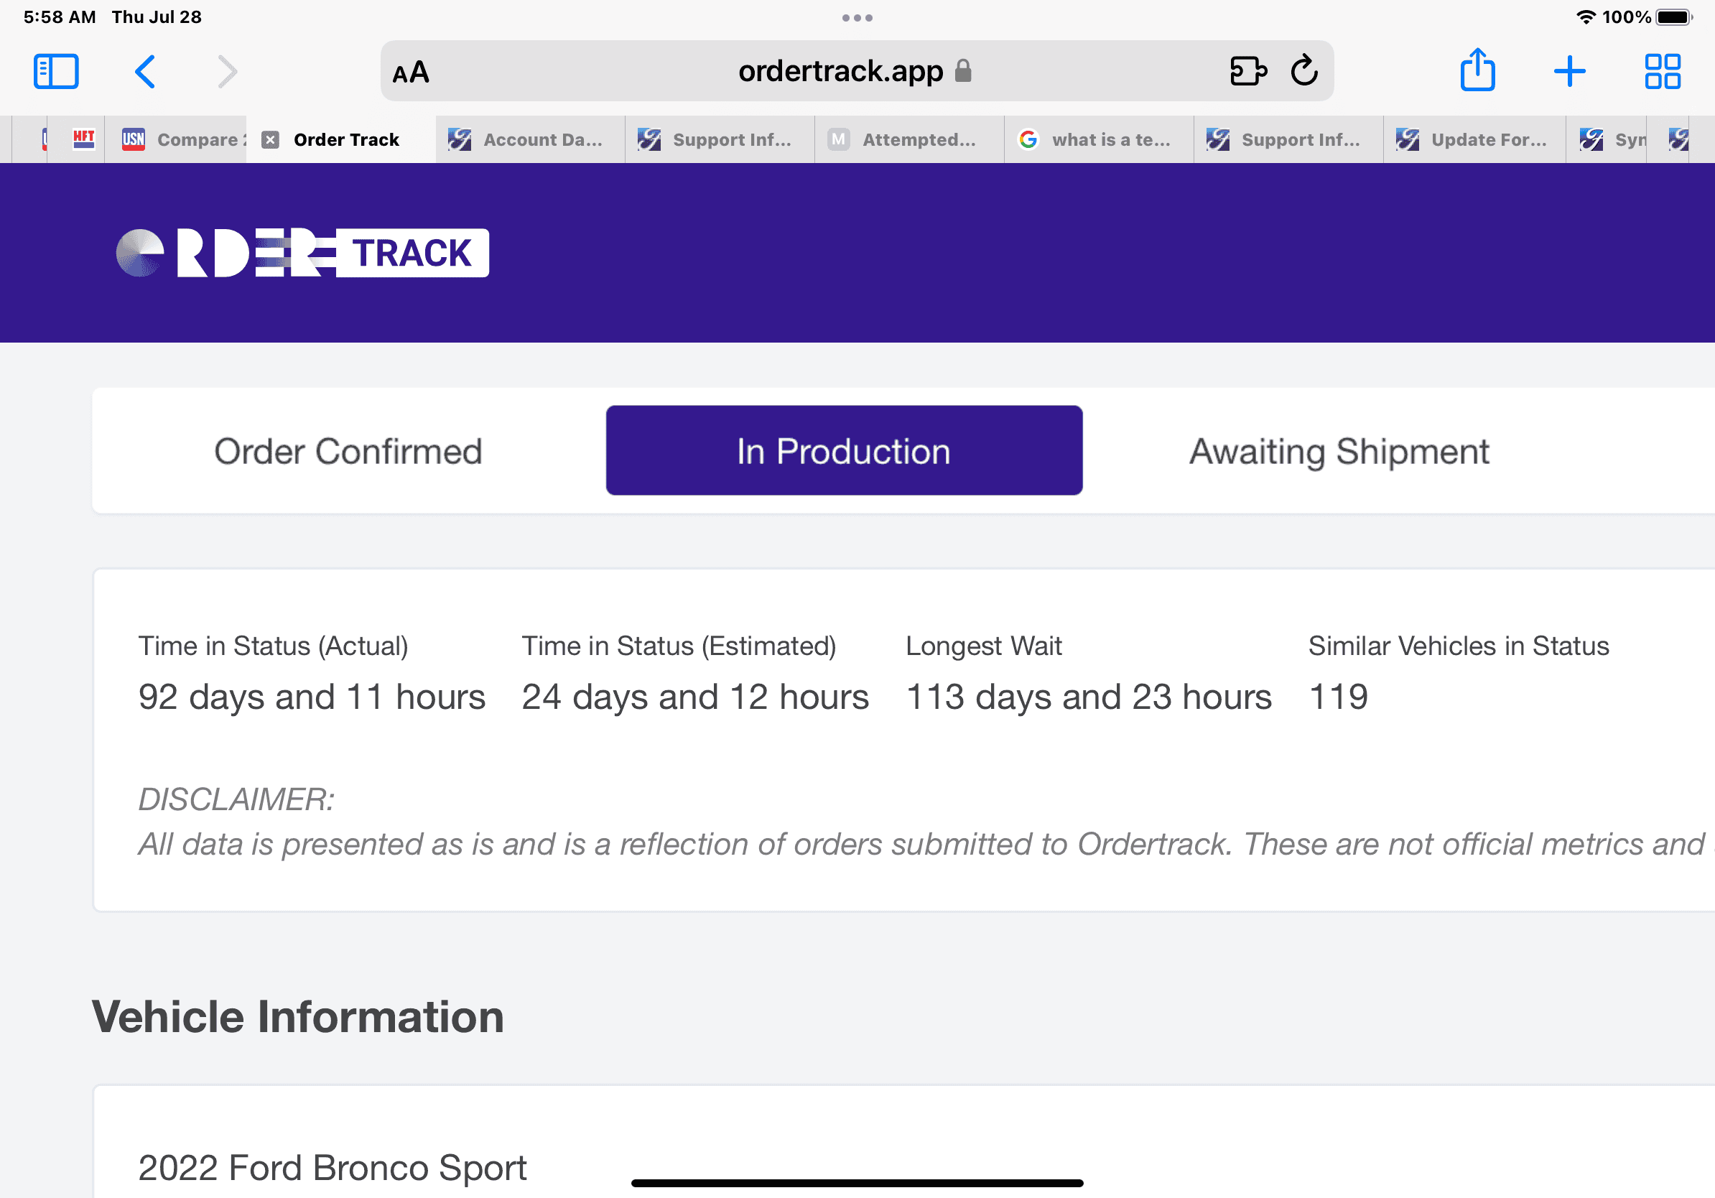This screenshot has width=1715, height=1198.
Task: Open the Safari sidebar panel
Action: tap(56, 72)
